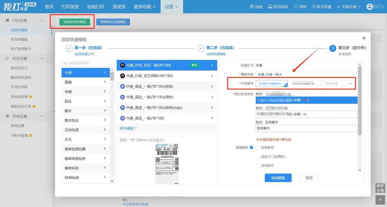The height and width of the screenshot is (207, 387).
Task: Click 取消 button
Action: click(x=309, y=178)
